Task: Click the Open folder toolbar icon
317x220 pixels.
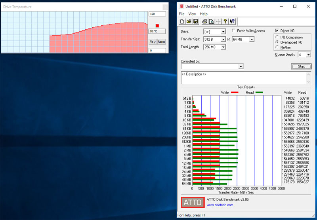Action: (x=189, y=21)
